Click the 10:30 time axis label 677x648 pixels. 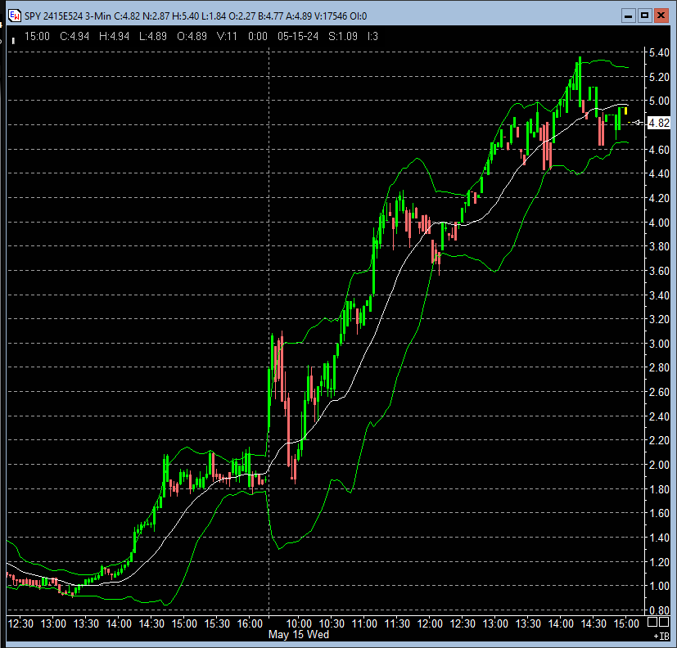click(x=332, y=623)
